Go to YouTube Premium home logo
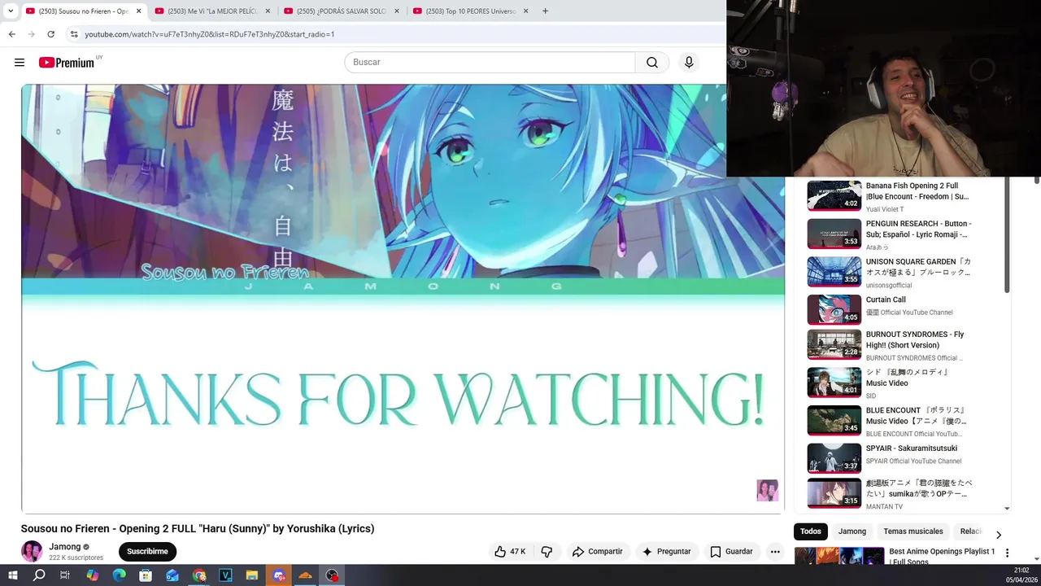 (x=67, y=63)
